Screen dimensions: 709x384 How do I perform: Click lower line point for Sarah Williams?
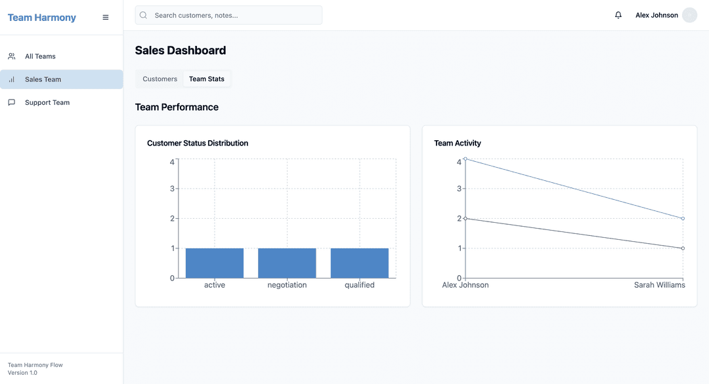pyautogui.click(x=683, y=248)
